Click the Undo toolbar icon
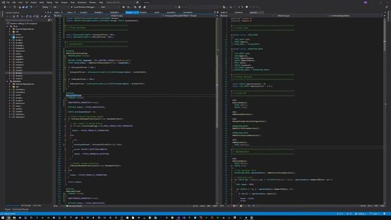The width and height of the screenshot is (391, 220). 31,7
